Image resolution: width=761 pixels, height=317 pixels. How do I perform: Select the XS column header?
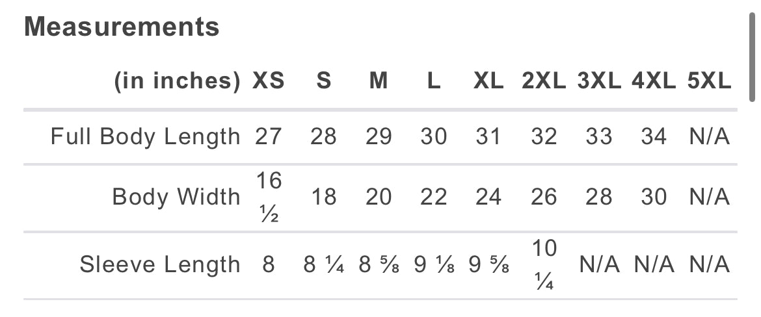pos(269,81)
